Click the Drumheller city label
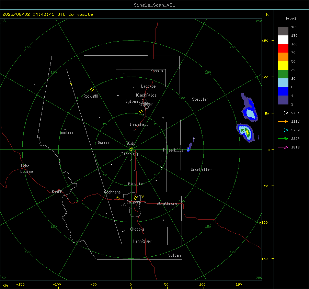 (x=201, y=169)
